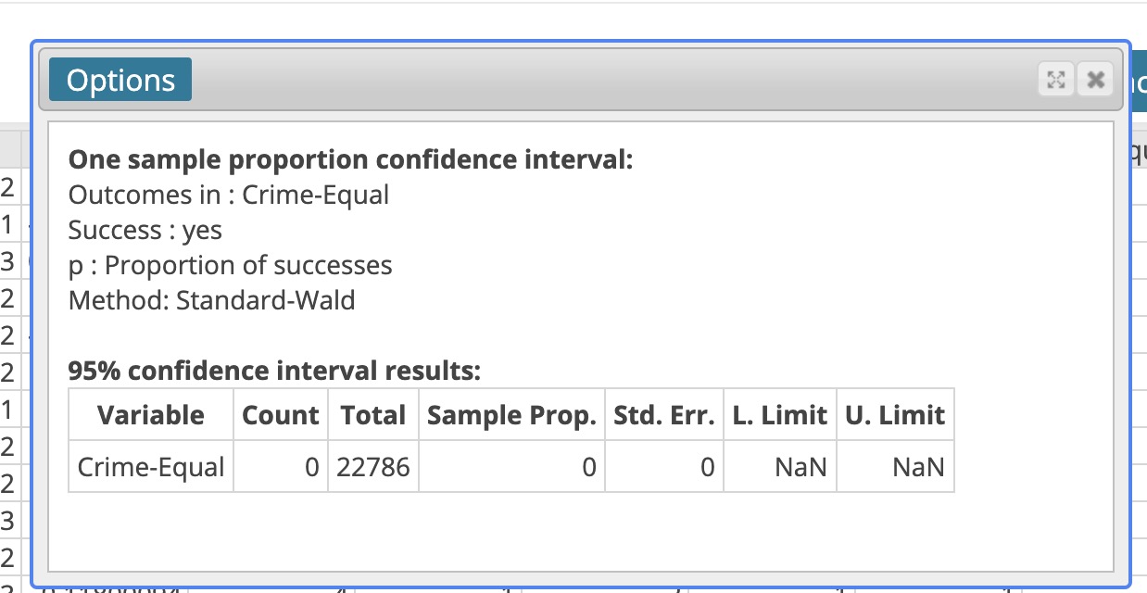Screen dimensions: 1147x593
Task: Click the close X icon
Action: pyautogui.click(x=1095, y=80)
